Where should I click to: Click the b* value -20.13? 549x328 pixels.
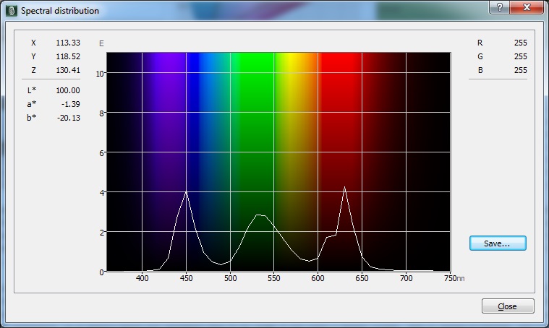(67, 118)
